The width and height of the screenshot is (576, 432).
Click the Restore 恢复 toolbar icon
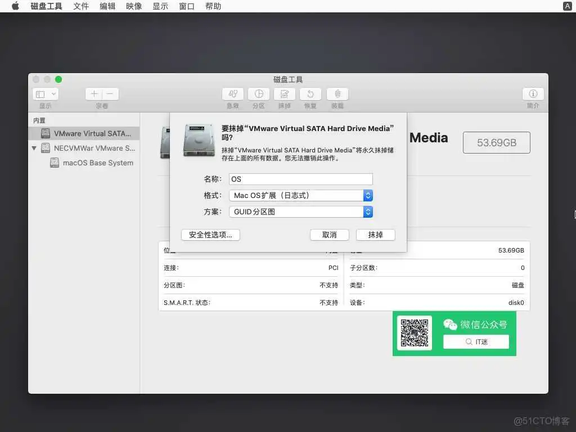point(310,94)
